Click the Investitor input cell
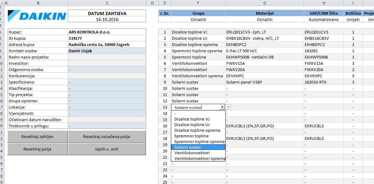374x184 pixels. point(107,63)
